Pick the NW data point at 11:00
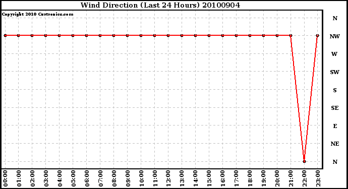Image resolution: width=348 pixels, height=189 pixels. tap(154, 35)
